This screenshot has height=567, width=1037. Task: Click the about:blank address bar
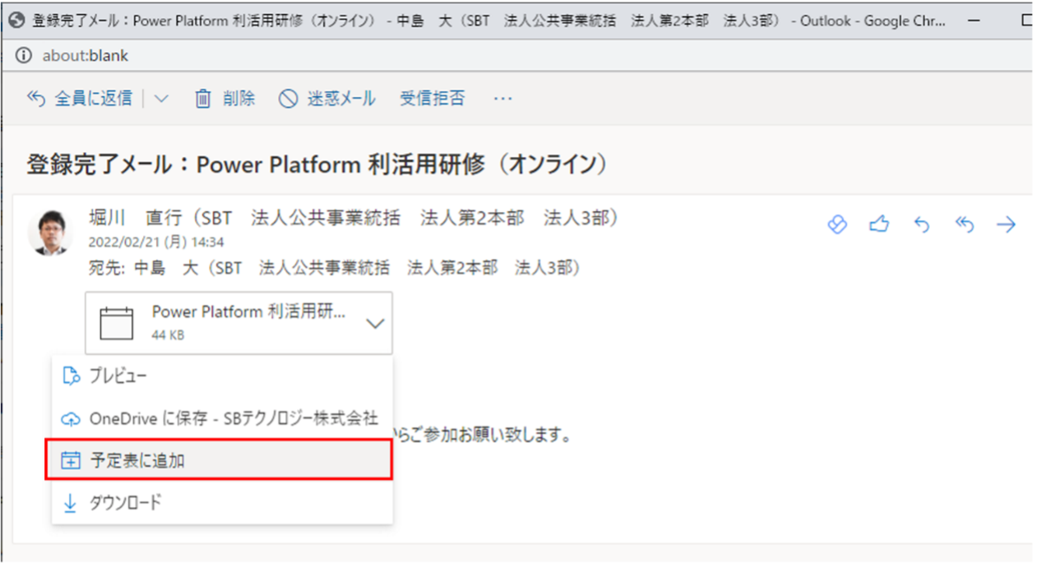[x=86, y=56]
